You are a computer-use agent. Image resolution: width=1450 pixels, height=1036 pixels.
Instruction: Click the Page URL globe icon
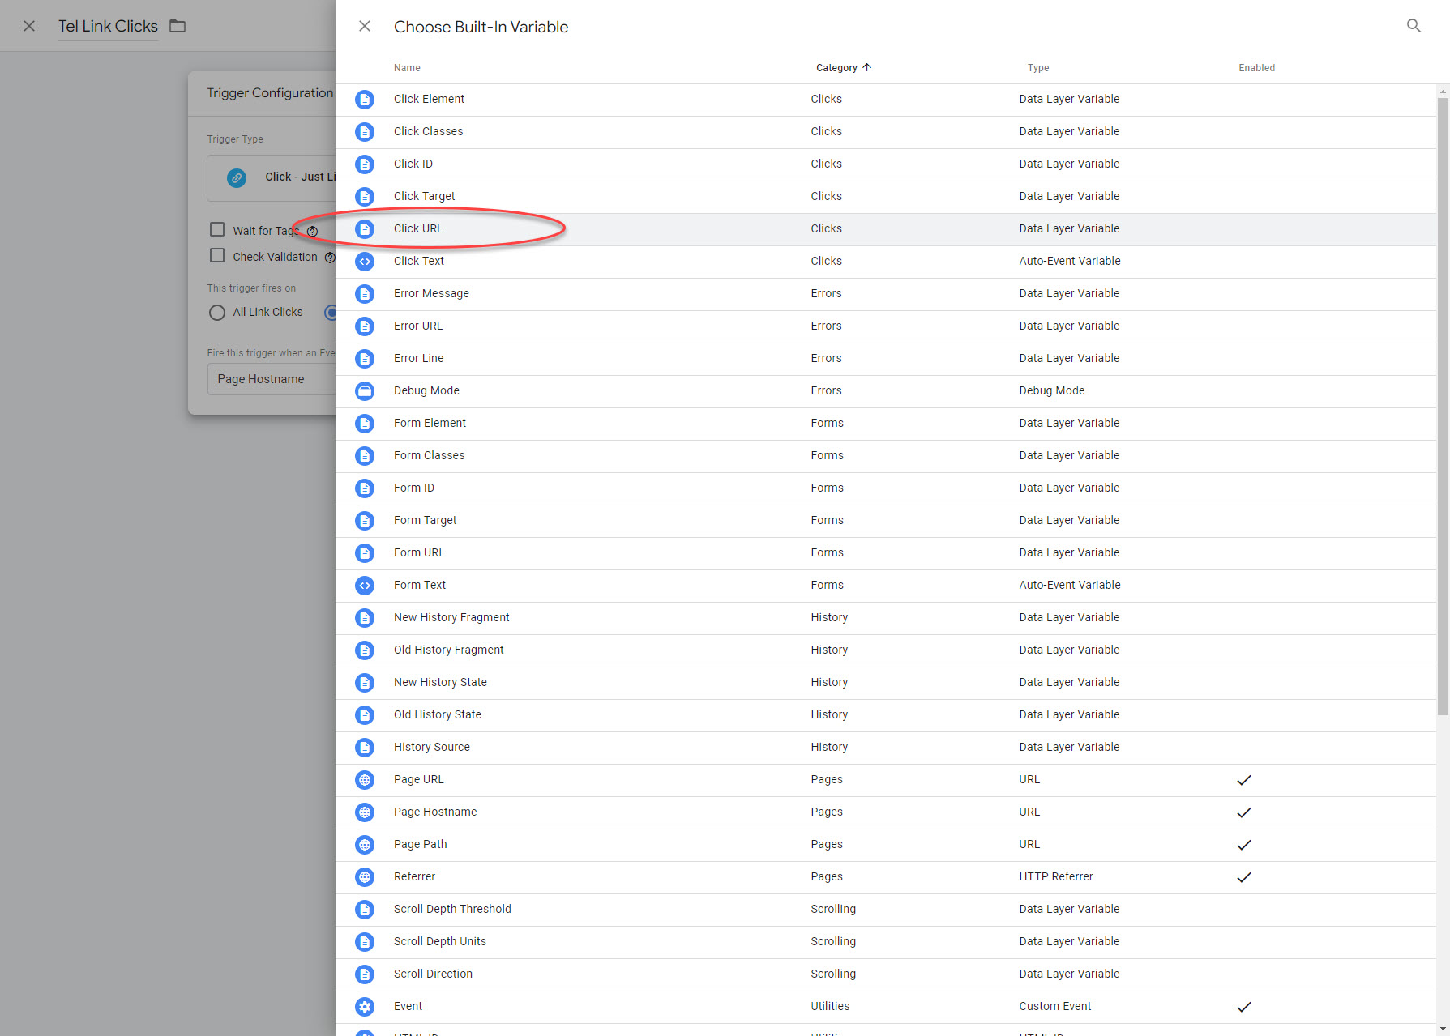click(x=365, y=779)
